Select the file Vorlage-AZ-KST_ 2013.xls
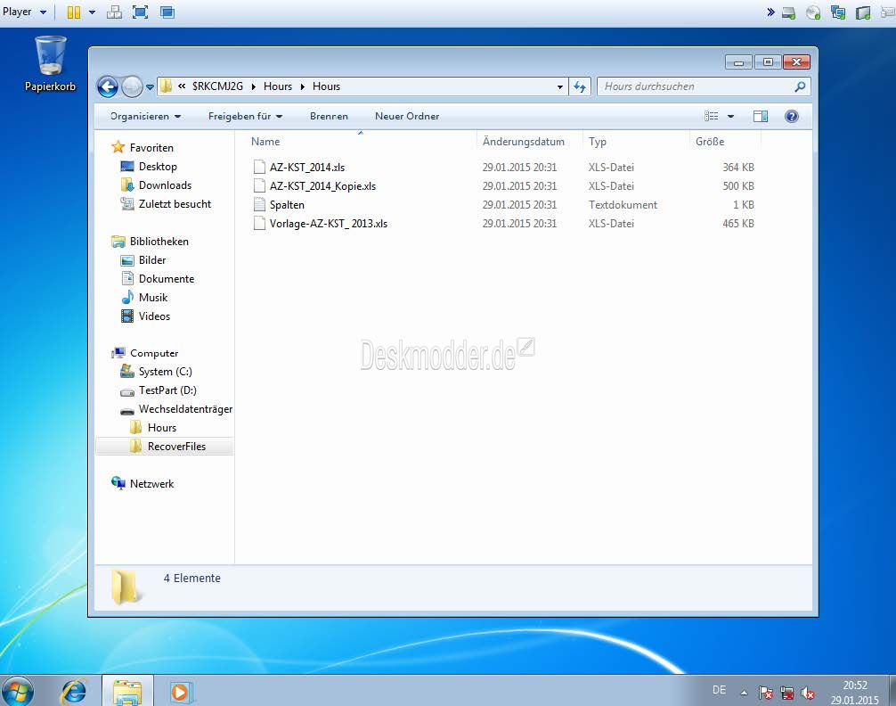Image resolution: width=896 pixels, height=706 pixels. (329, 224)
